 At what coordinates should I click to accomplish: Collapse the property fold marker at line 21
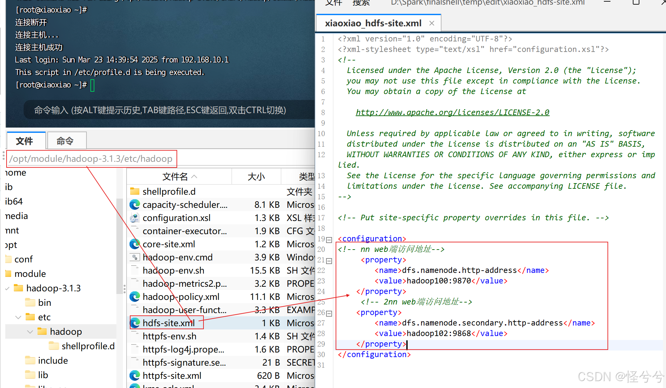click(x=329, y=261)
